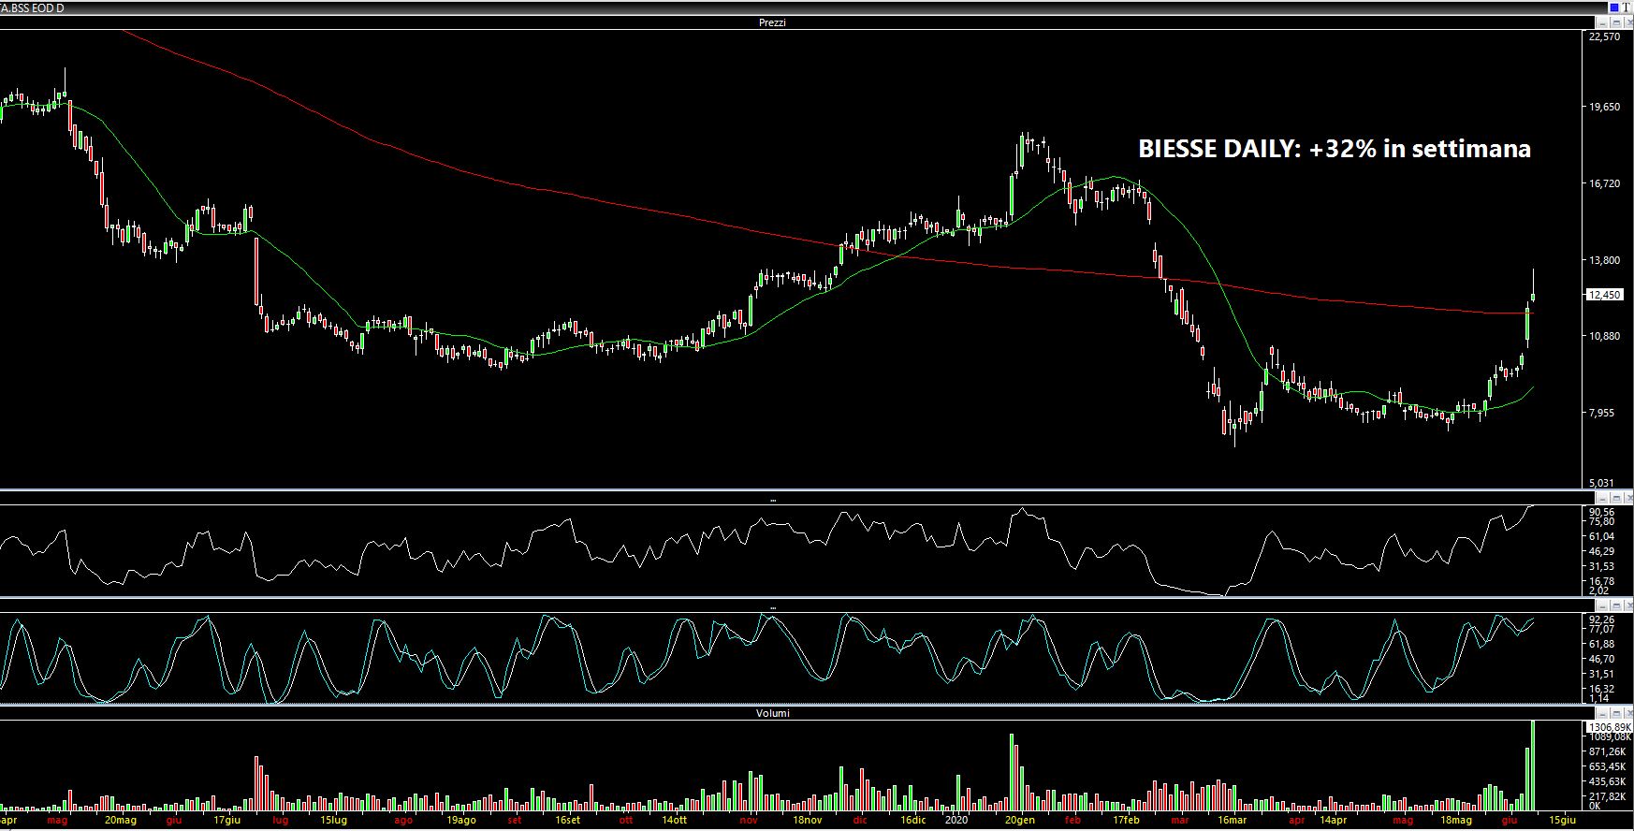Maximize the oscillator panel showing 92,26

[x=1614, y=605]
